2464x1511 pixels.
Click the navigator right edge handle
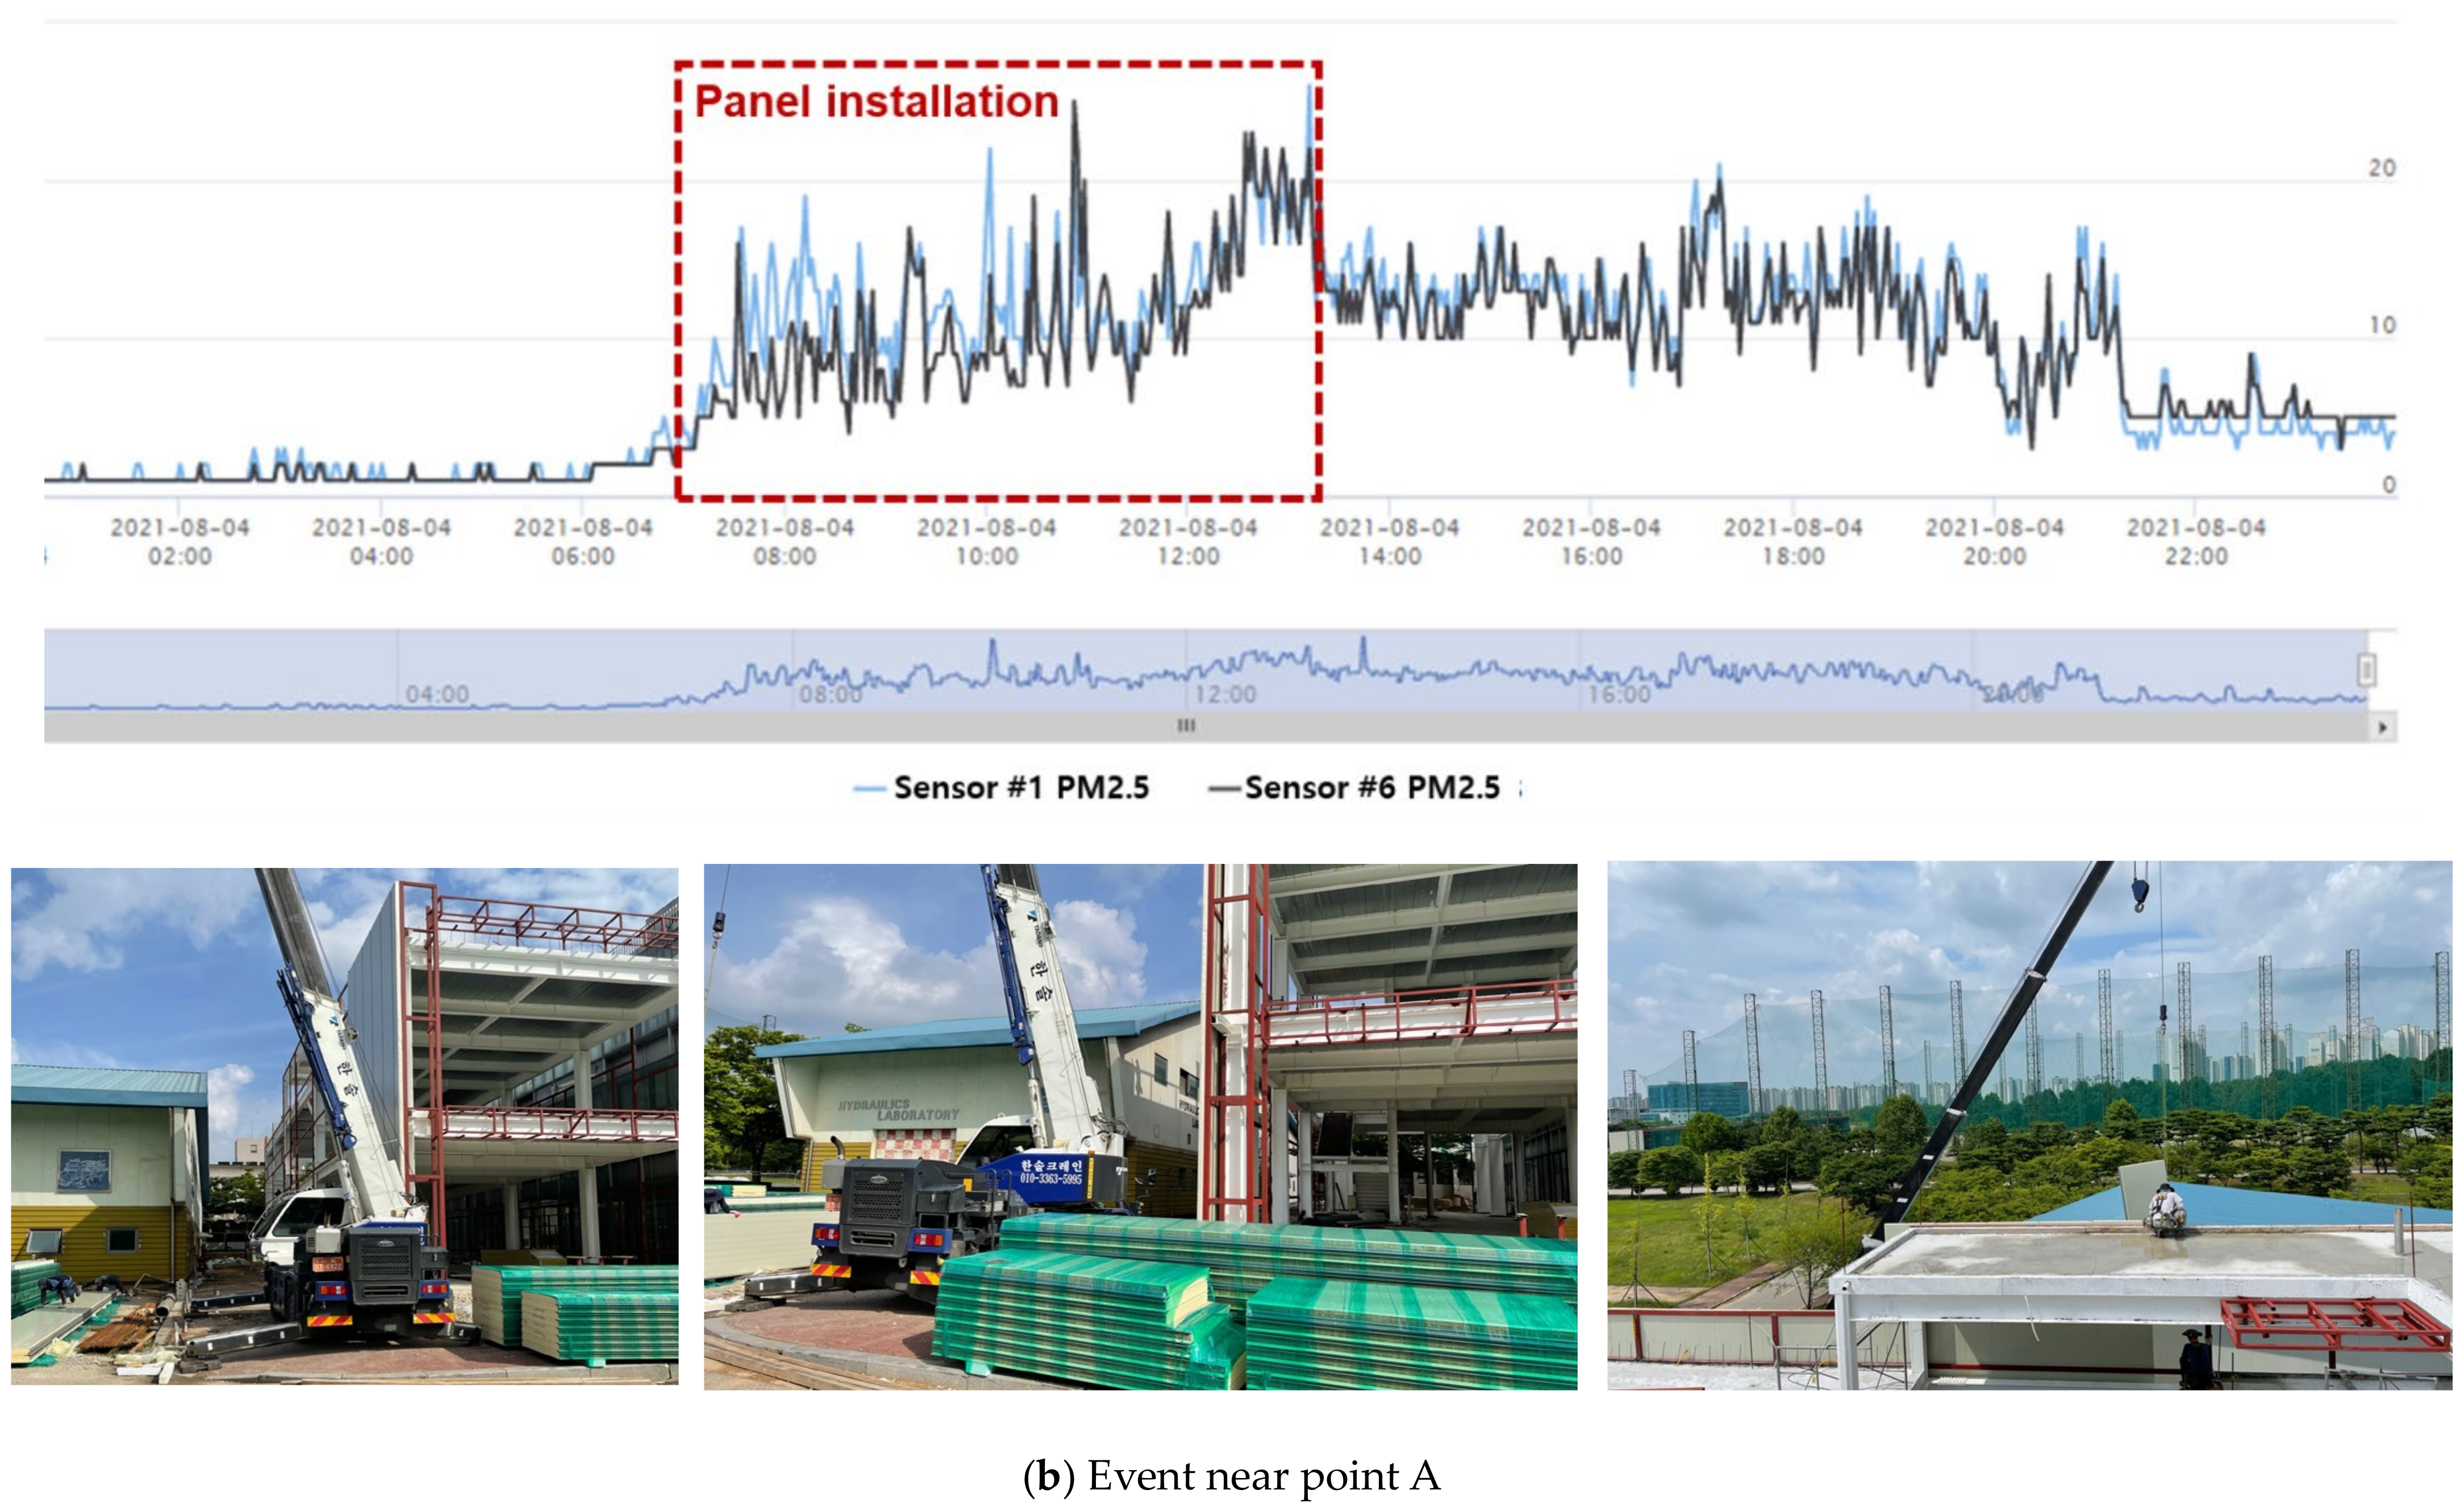pyautogui.click(x=2367, y=669)
